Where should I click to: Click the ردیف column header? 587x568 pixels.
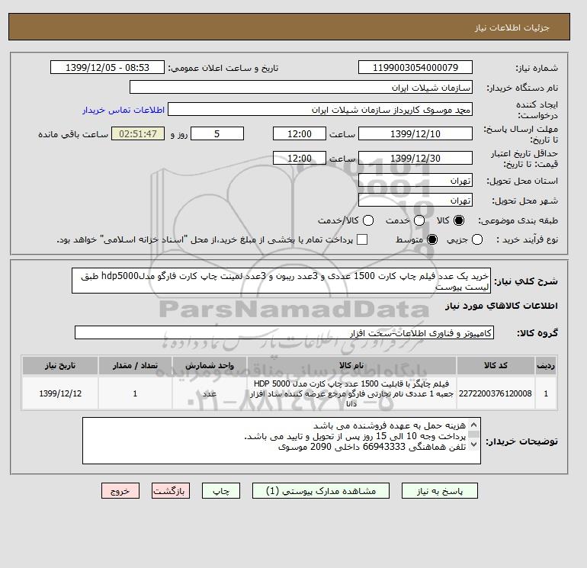[x=546, y=365]
